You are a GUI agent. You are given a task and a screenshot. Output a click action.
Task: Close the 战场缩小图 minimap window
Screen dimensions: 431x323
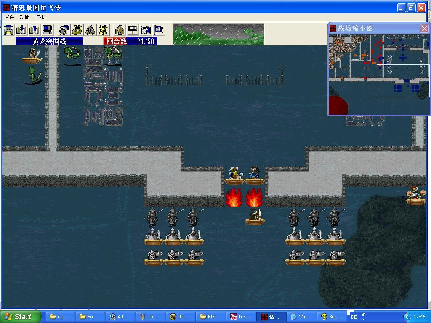coord(424,28)
